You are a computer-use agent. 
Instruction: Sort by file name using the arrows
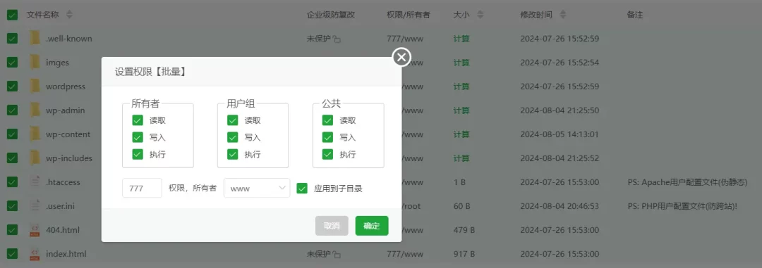pyautogui.click(x=69, y=15)
